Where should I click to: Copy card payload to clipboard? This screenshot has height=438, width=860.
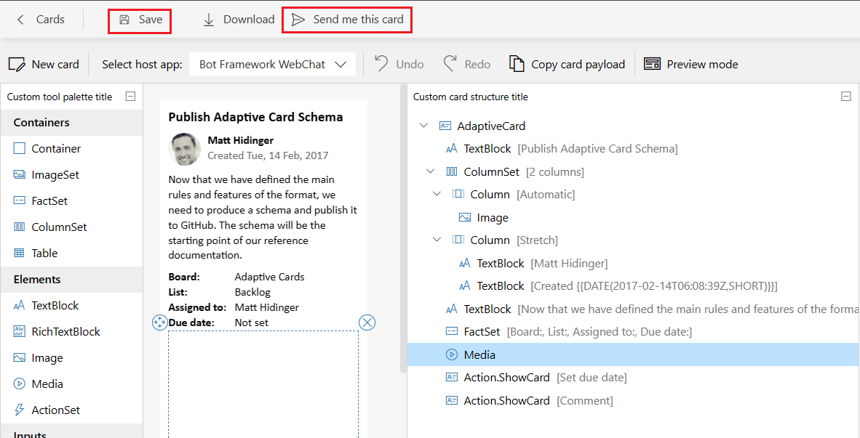[x=567, y=65]
